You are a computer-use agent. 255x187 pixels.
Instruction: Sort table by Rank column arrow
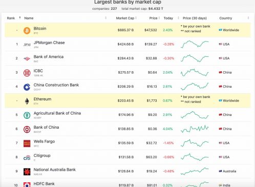[x=20, y=18]
